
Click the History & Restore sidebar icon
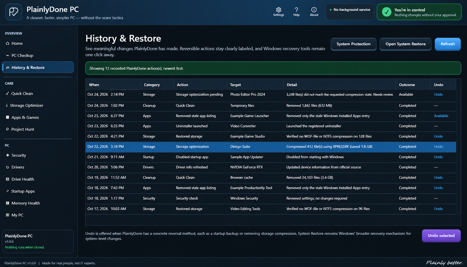coord(7,67)
